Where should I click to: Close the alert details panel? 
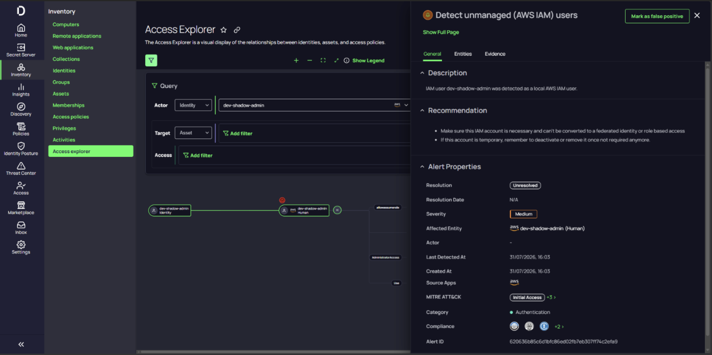(x=697, y=16)
